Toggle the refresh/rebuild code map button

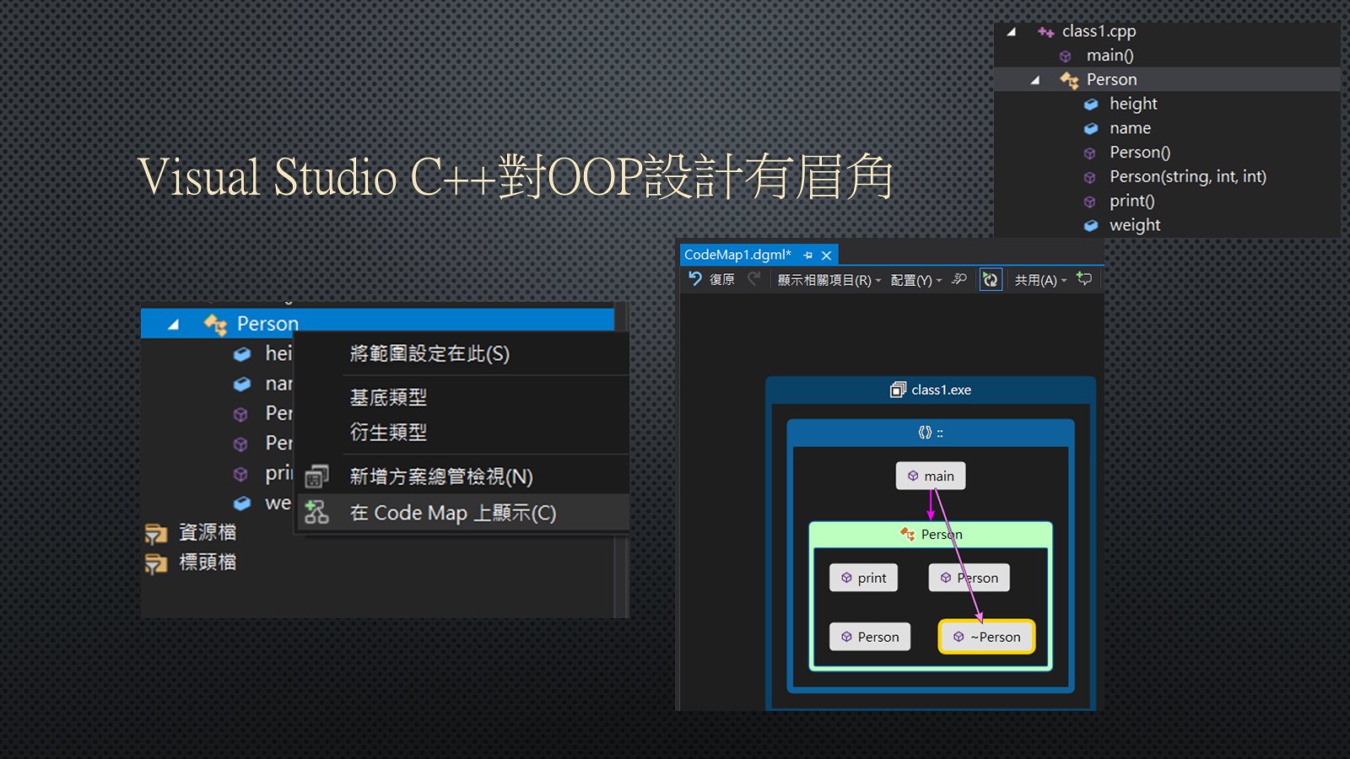tap(991, 279)
